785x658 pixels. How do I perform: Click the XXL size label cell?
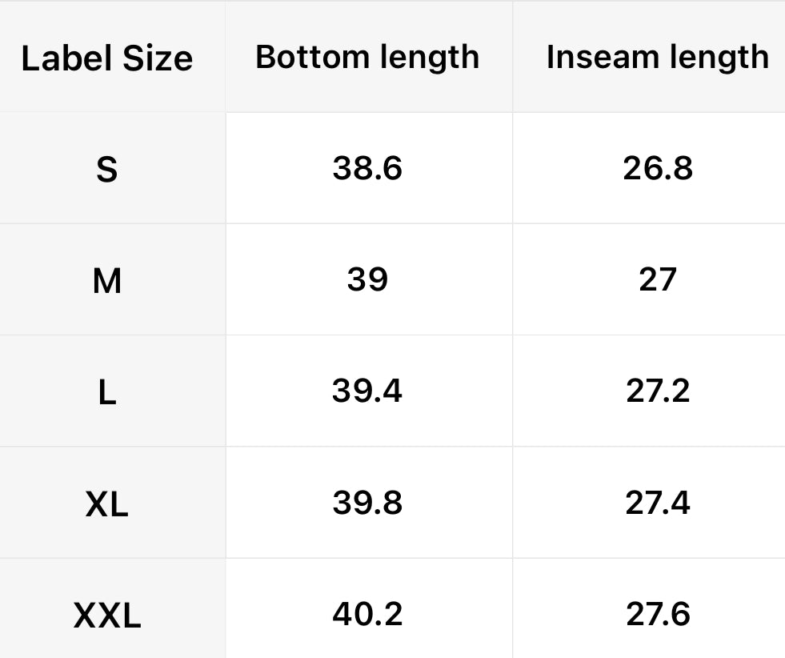[x=106, y=615]
